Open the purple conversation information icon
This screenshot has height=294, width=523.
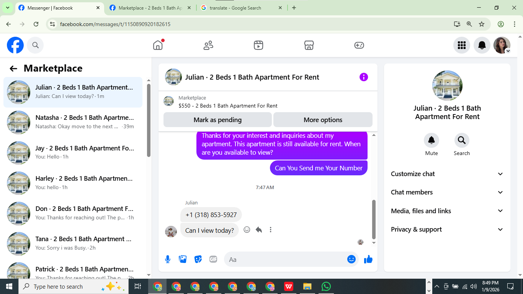coord(364,77)
